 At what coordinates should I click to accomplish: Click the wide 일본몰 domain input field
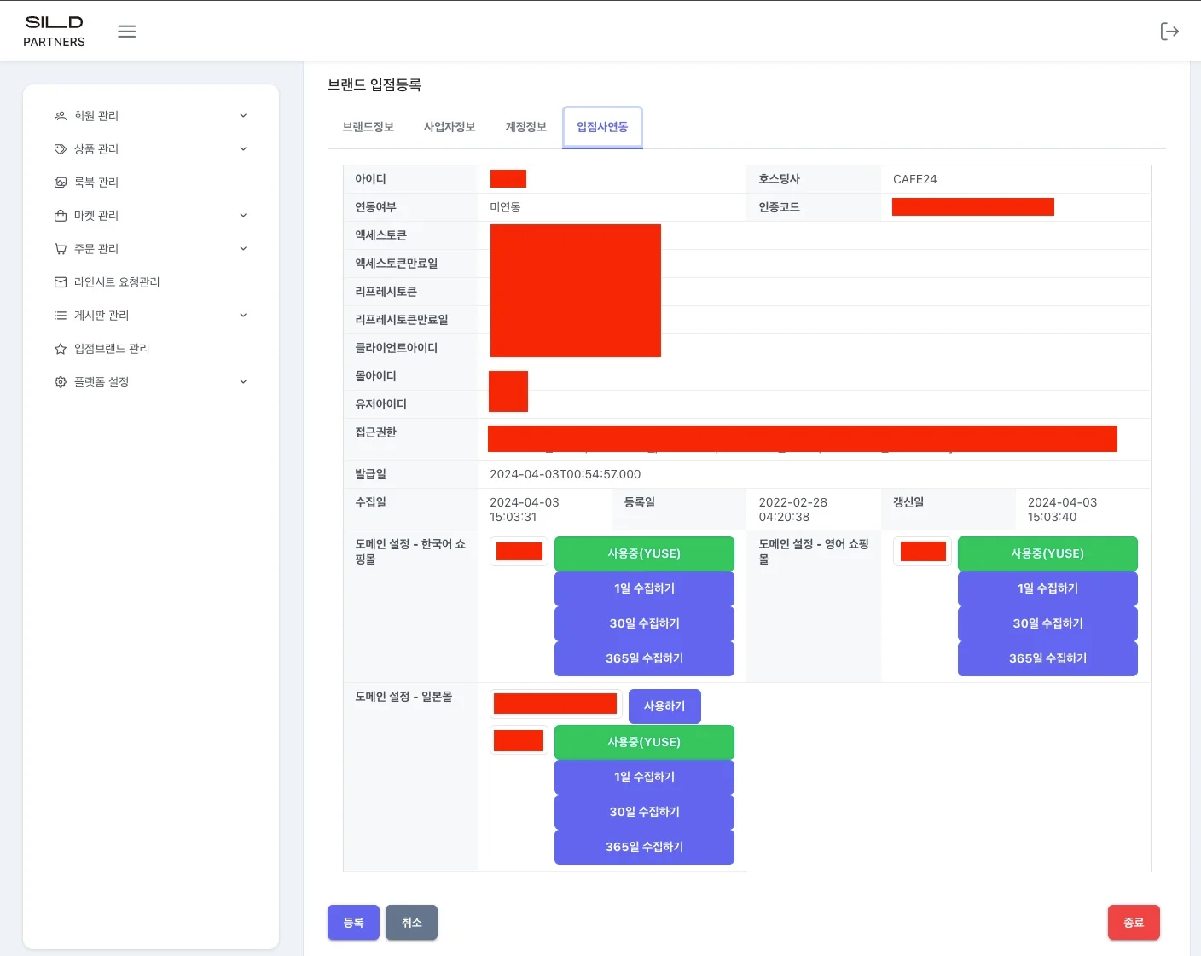[556, 704]
